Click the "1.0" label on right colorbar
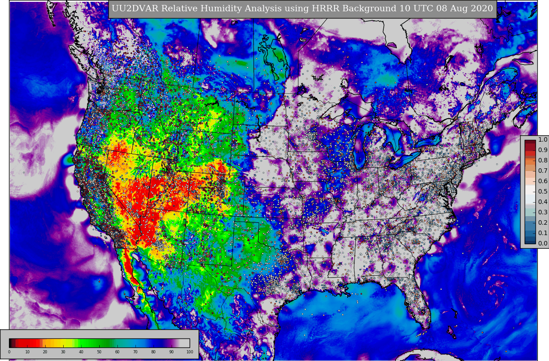The image size is (549, 361). [542, 140]
